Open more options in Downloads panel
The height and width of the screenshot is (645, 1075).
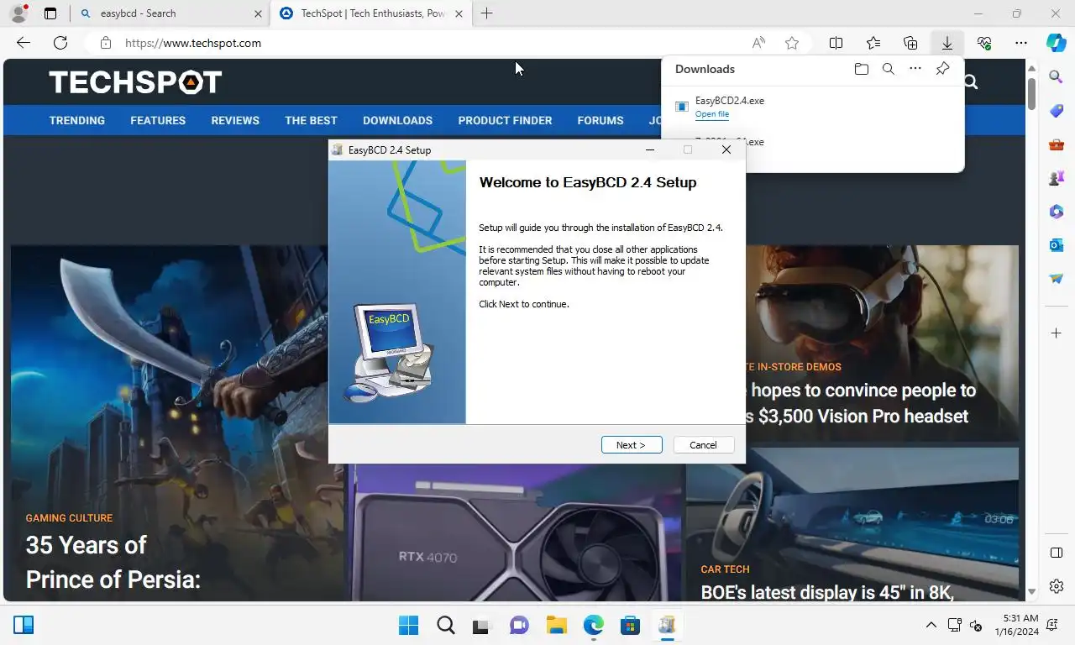click(915, 69)
